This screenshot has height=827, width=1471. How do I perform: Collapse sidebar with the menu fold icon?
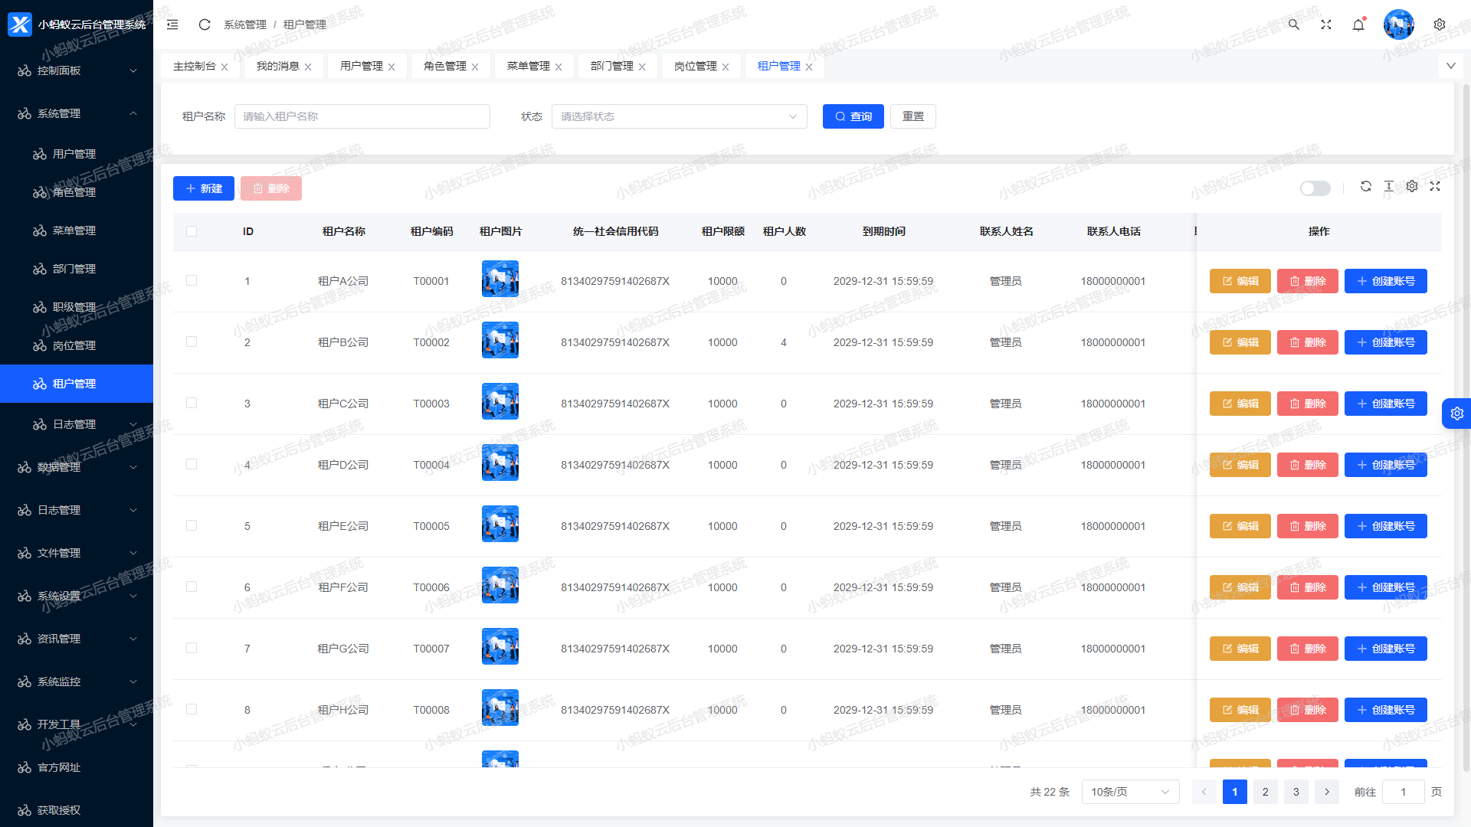[x=172, y=25]
